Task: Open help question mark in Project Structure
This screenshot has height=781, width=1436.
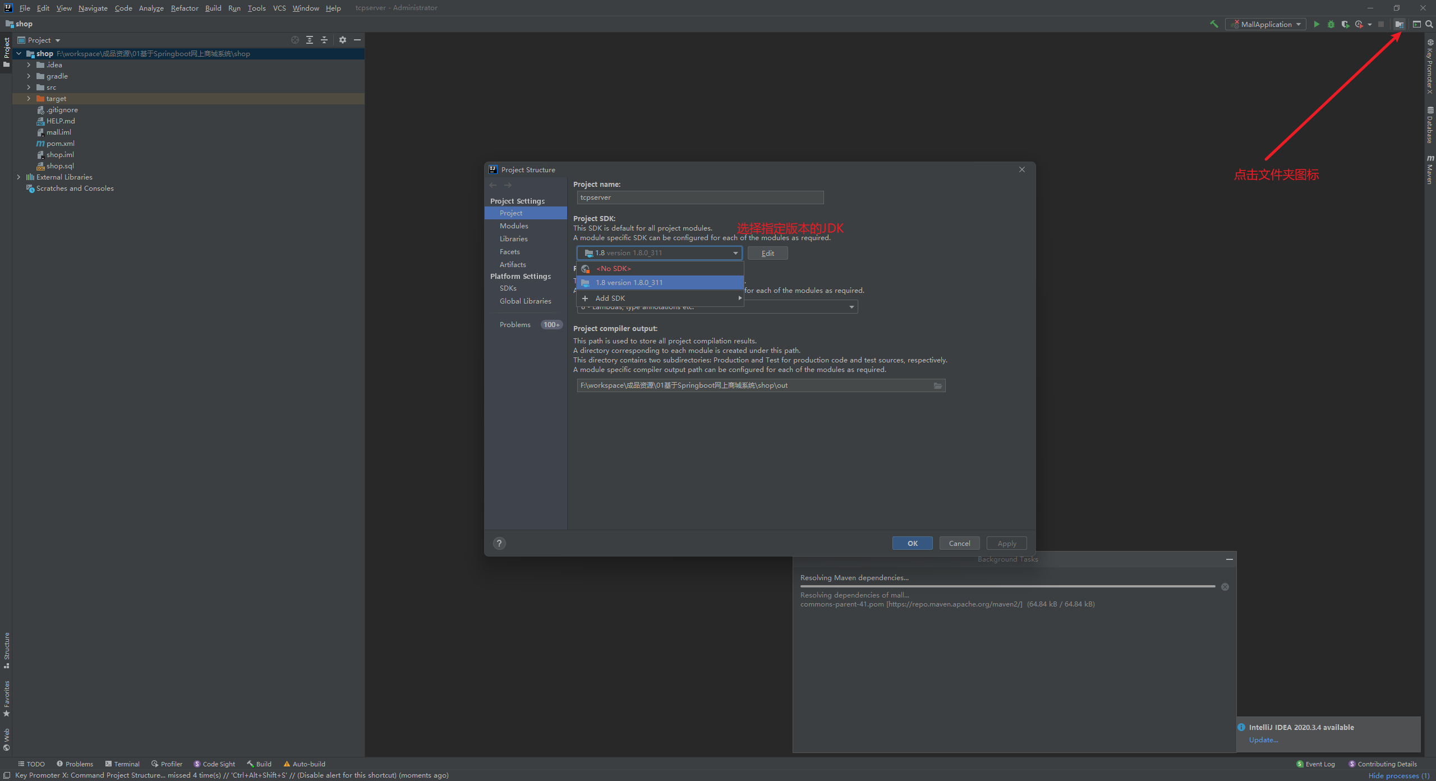Action: click(x=499, y=543)
